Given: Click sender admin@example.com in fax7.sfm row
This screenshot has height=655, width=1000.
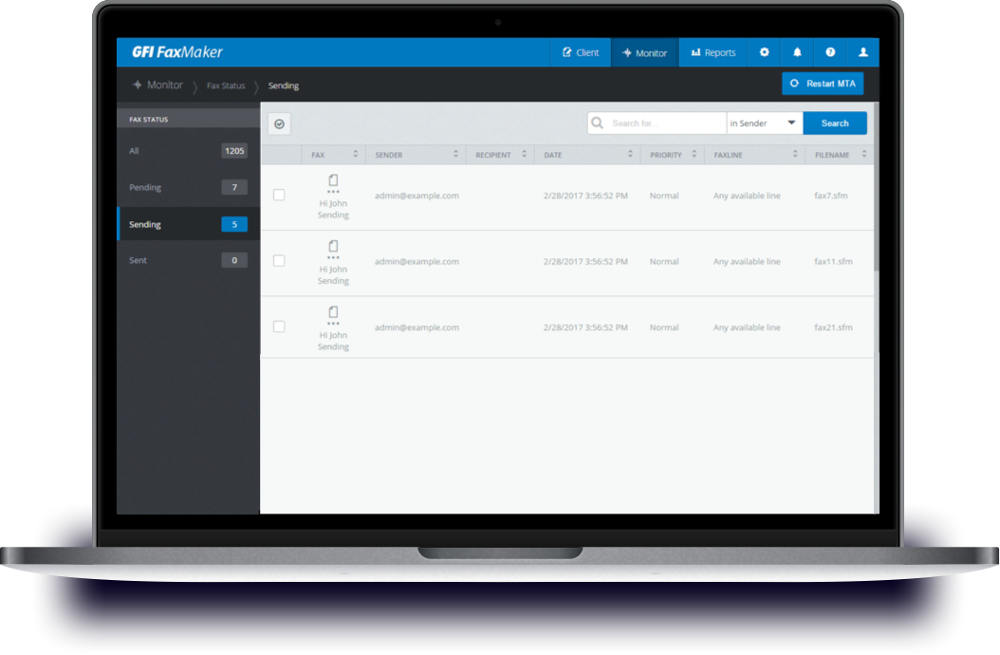Looking at the screenshot, I should click(417, 196).
